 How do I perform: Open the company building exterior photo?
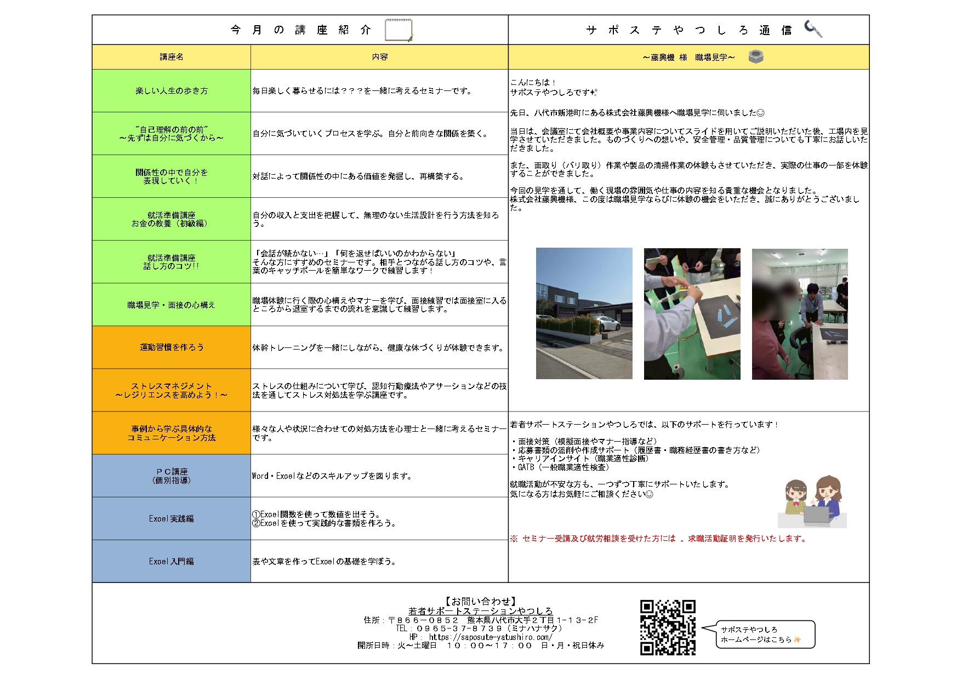point(584,313)
